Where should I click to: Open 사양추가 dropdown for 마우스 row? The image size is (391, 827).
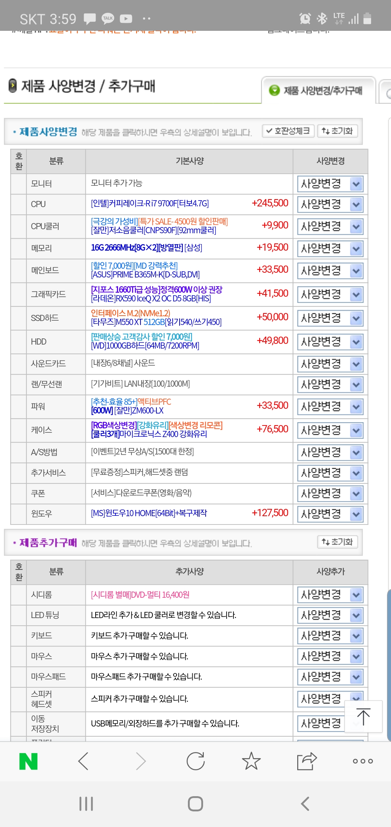pyautogui.click(x=330, y=657)
